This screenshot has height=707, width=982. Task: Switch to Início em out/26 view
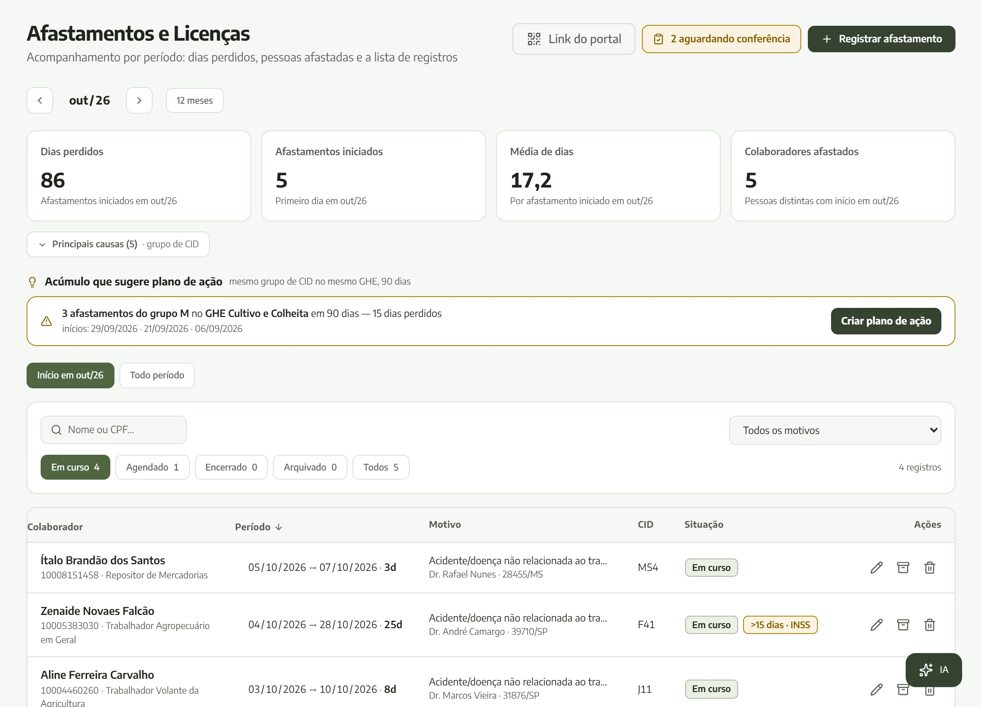tap(70, 375)
